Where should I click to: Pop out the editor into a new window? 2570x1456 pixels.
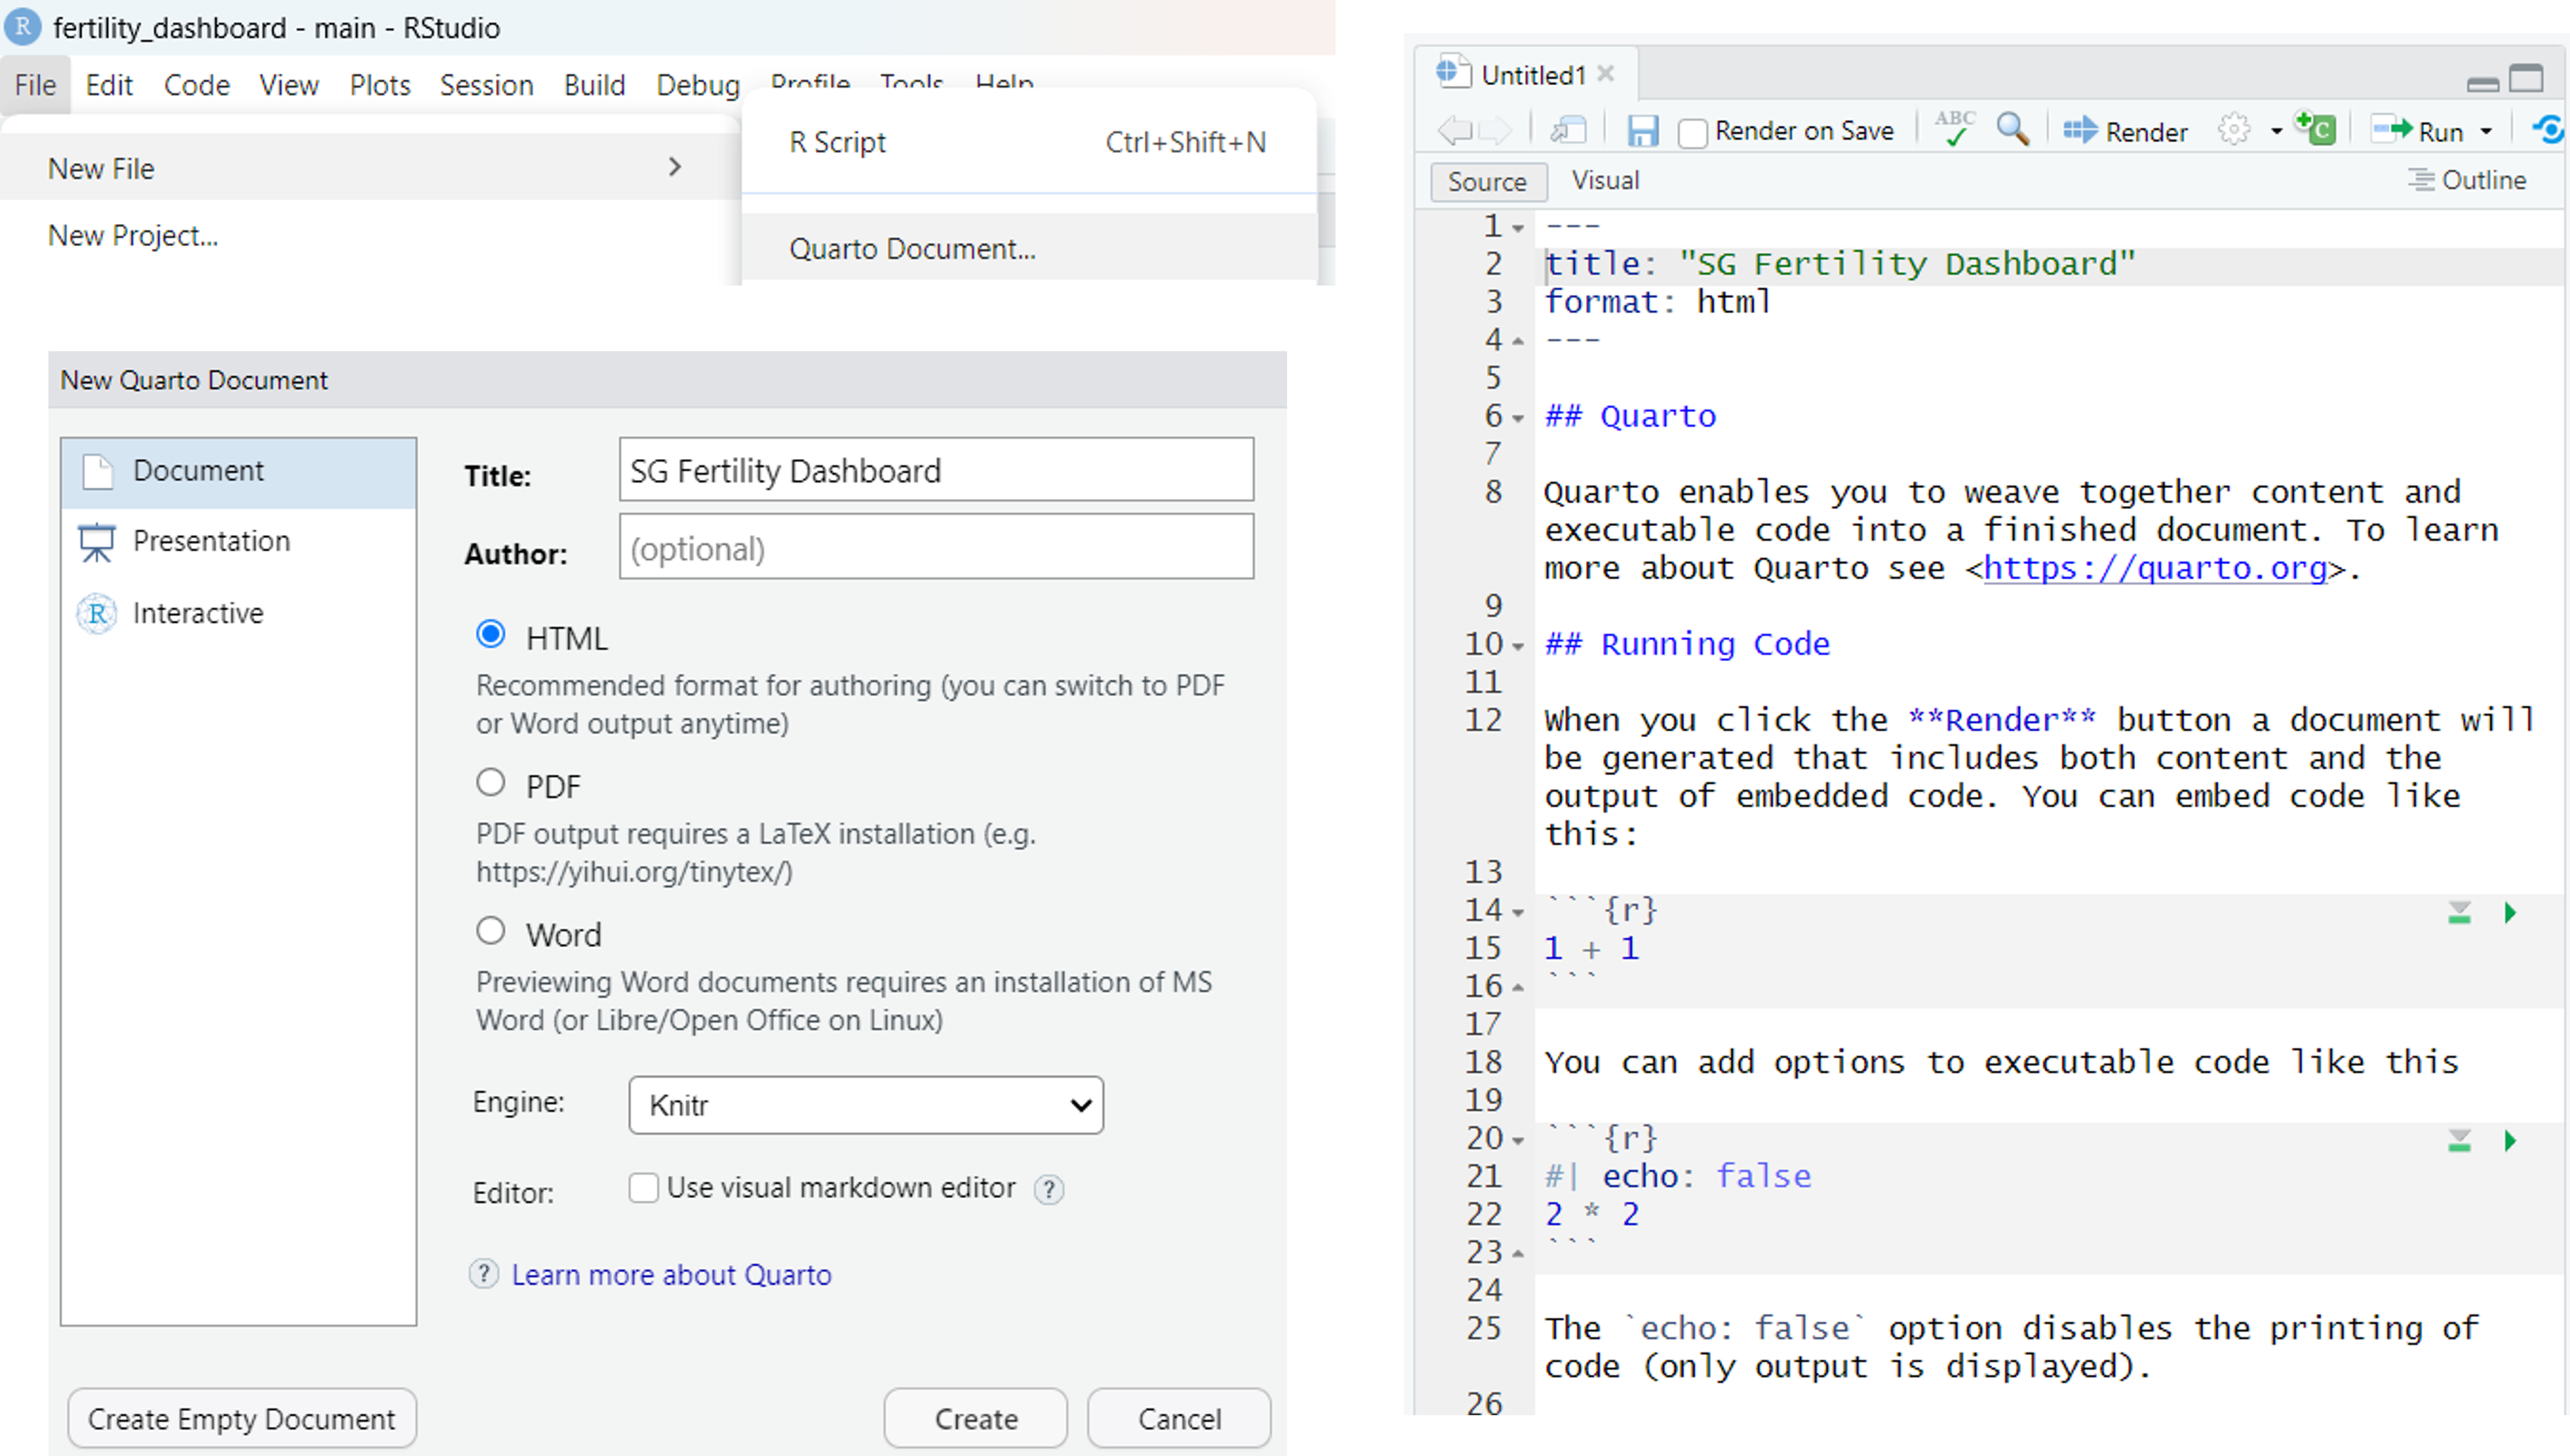coord(1570,130)
